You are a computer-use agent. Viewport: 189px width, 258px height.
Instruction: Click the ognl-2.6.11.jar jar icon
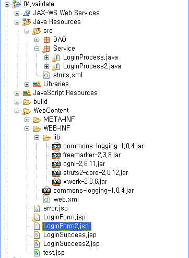tap(56, 164)
